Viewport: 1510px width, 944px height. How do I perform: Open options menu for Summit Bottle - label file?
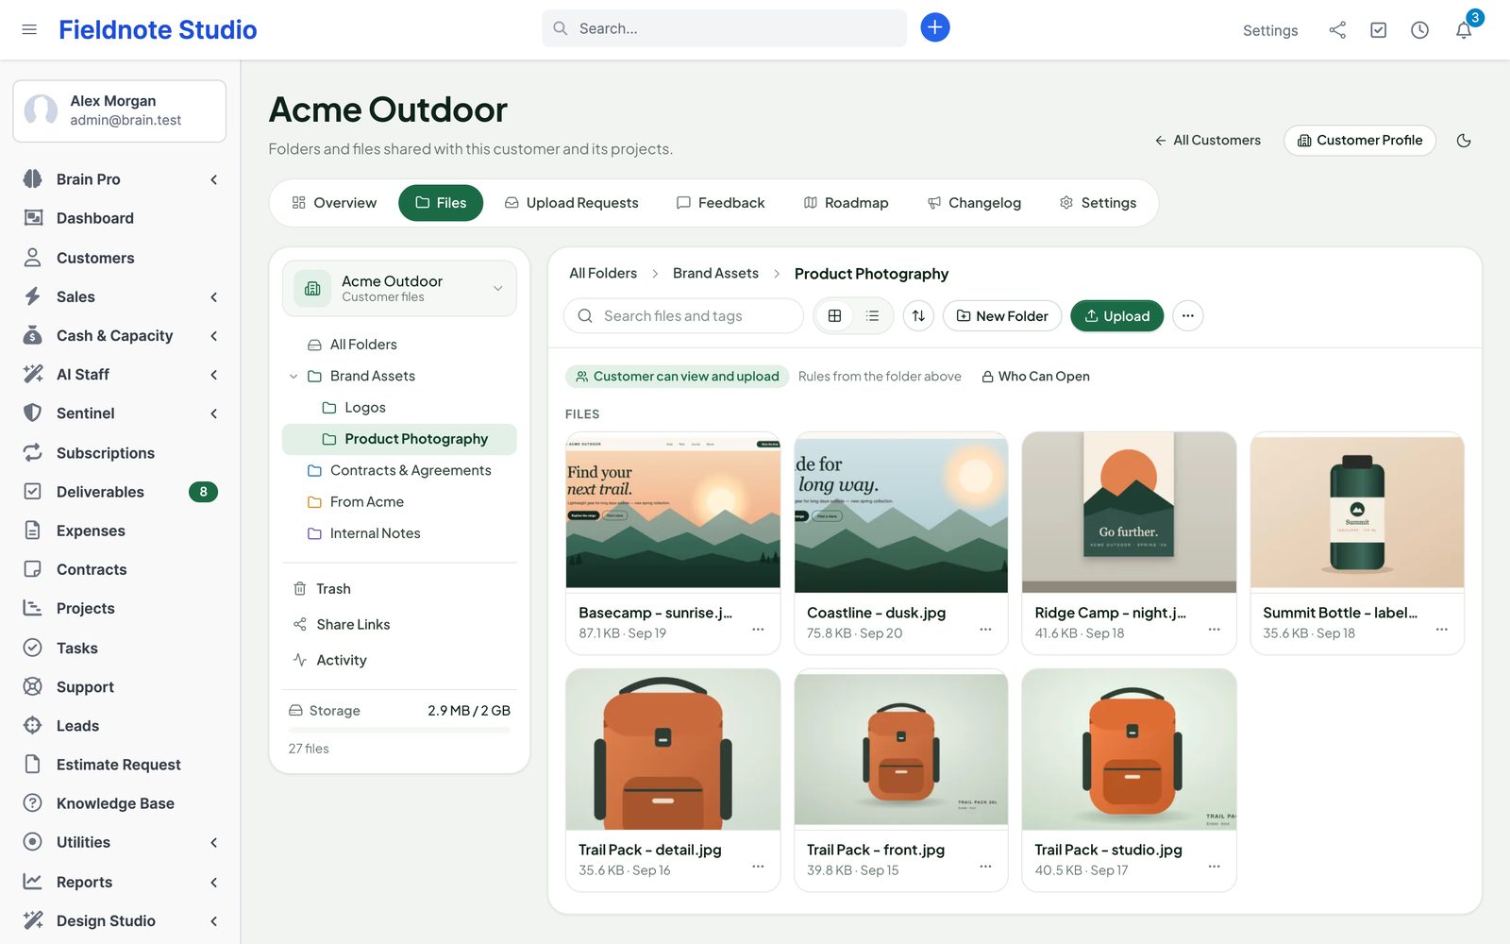pos(1441,629)
